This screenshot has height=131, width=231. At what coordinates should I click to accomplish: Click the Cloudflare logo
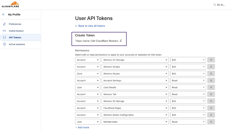pyautogui.click(x=10, y=4)
